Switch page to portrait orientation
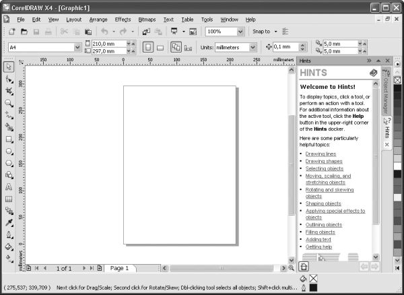The image size is (404, 295). [147, 47]
